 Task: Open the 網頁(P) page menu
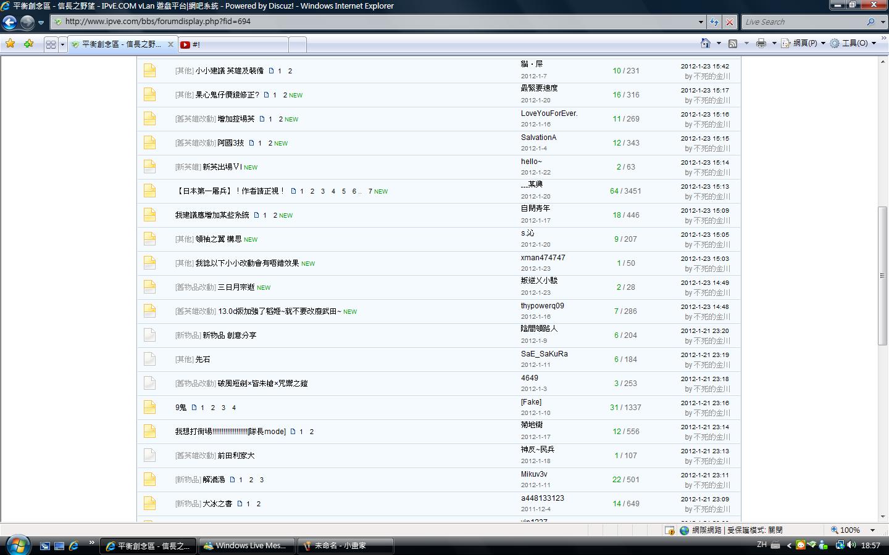coord(804,43)
